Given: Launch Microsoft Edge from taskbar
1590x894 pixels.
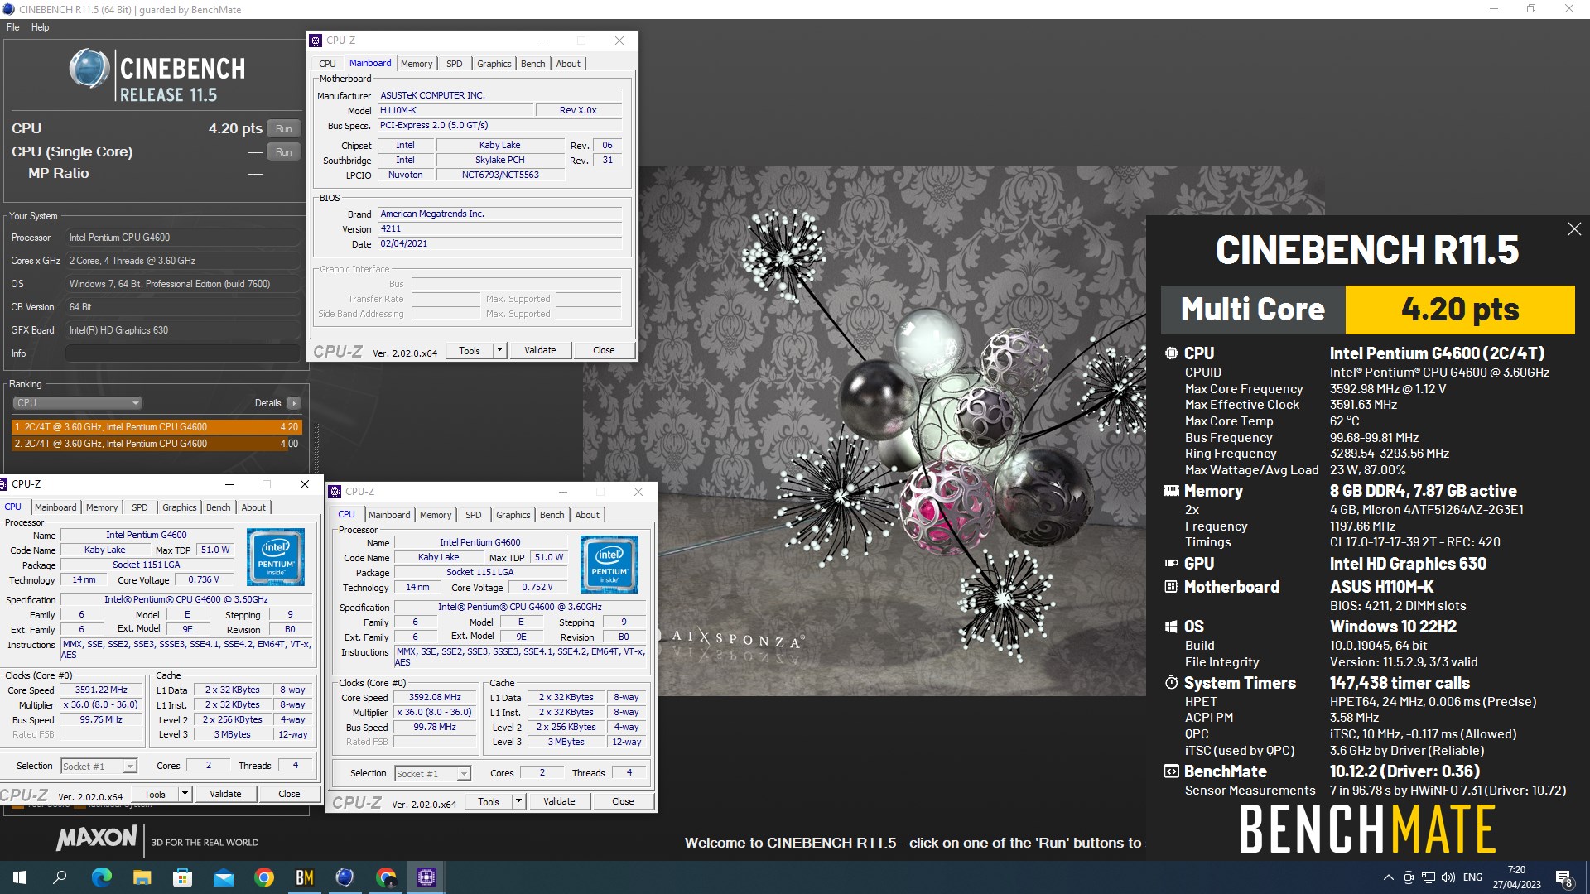Looking at the screenshot, I should 101,877.
